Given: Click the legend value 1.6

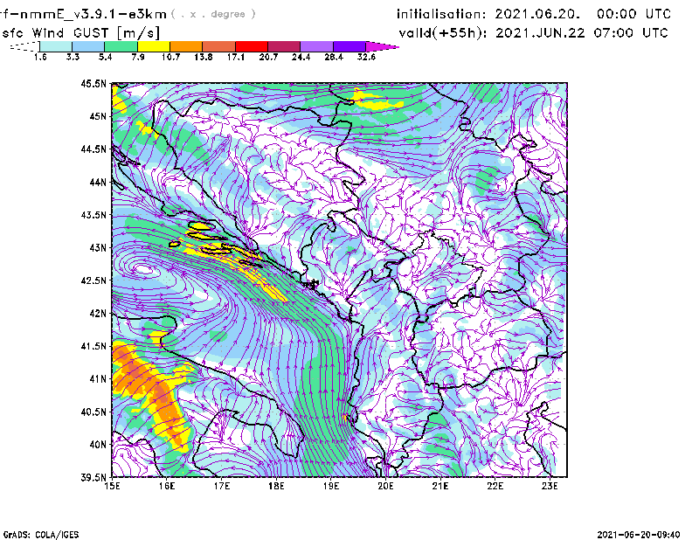Looking at the screenshot, I should (40, 57).
